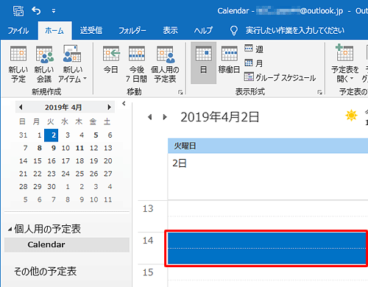368x287 pixels.
Task: Click the Tell Me search box with the lightbulb
Action: click(x=287, y=31)
